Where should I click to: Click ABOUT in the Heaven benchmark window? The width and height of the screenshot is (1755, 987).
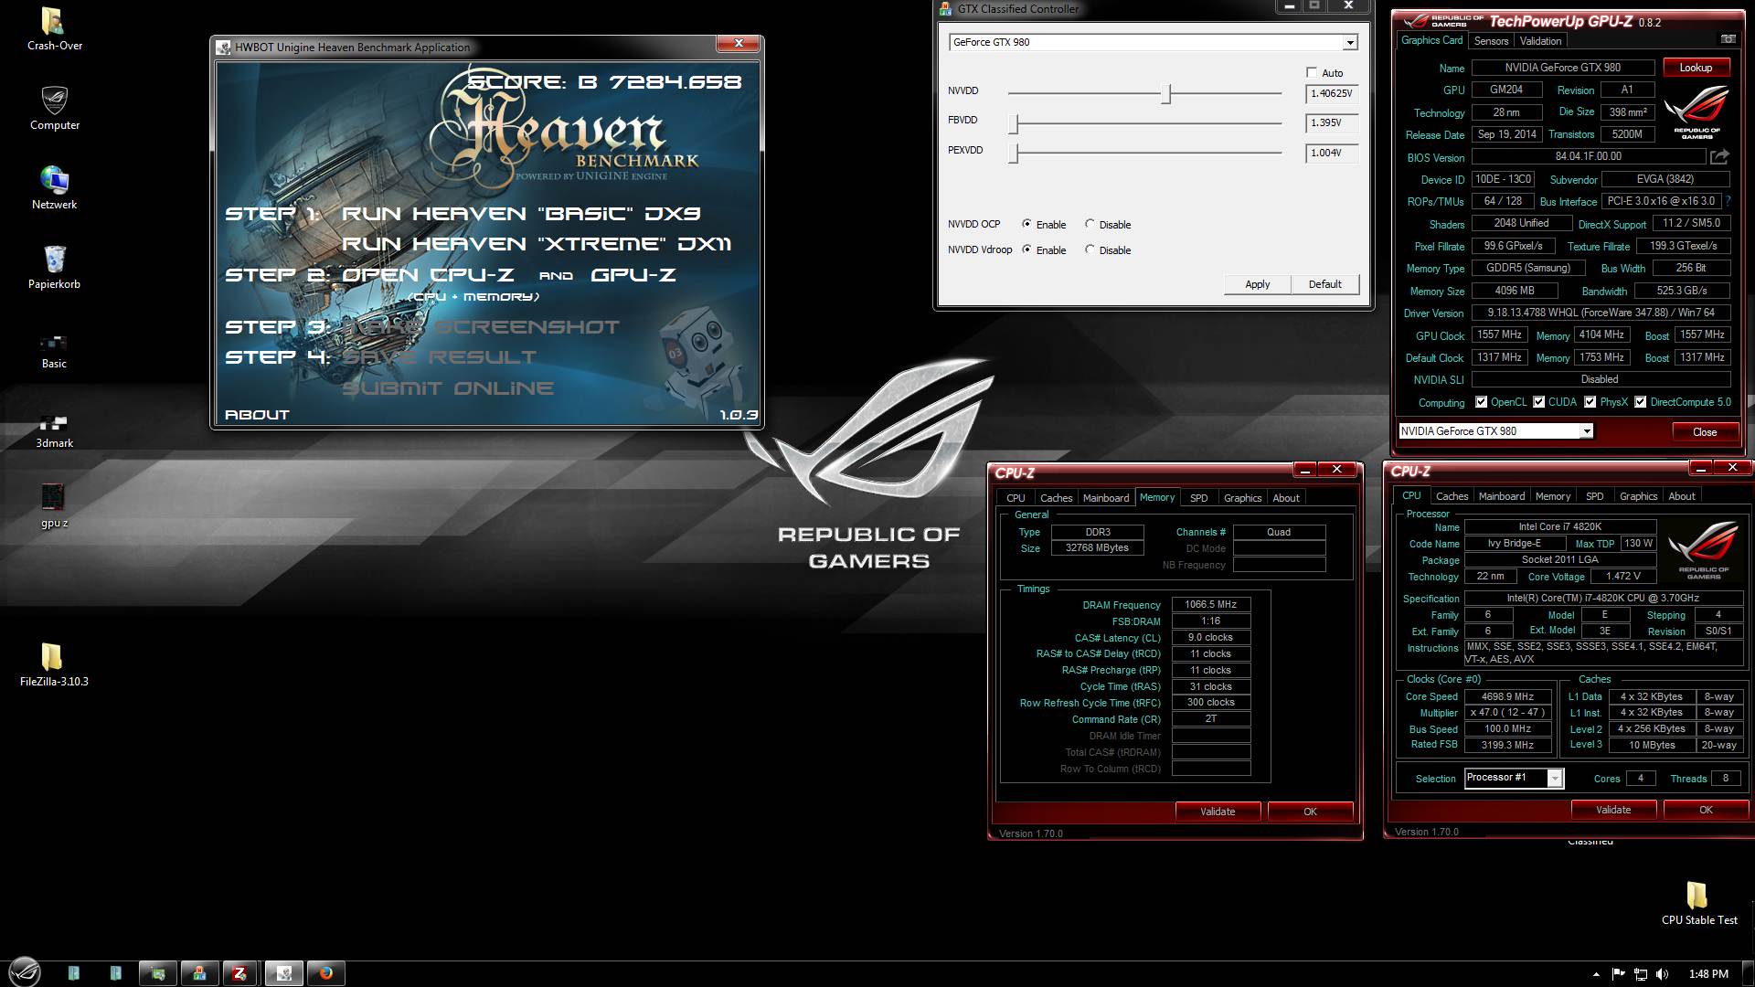coord(257,415)
